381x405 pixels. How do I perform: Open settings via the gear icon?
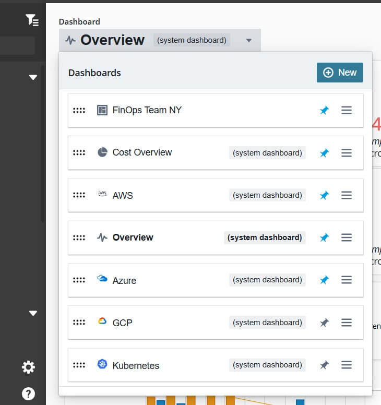pos(28,367)
